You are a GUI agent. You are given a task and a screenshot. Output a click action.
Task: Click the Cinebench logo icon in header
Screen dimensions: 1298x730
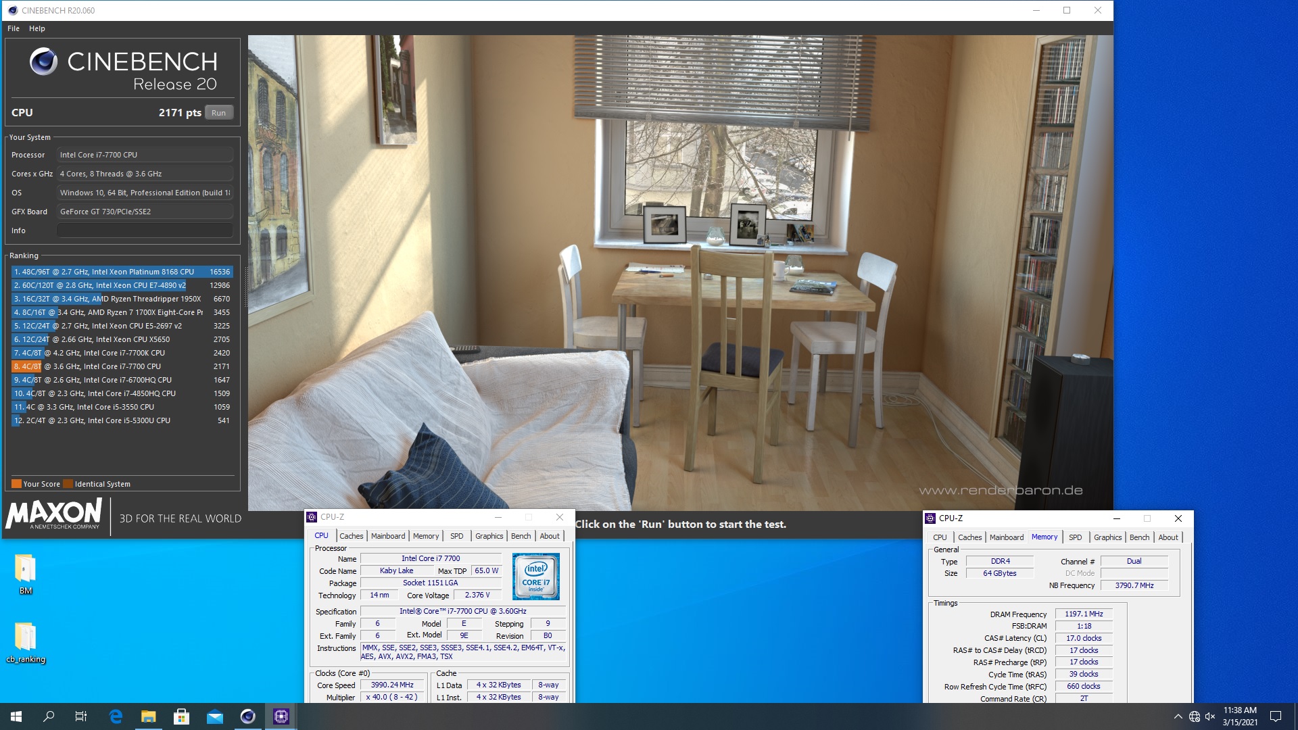pos(44,62)
